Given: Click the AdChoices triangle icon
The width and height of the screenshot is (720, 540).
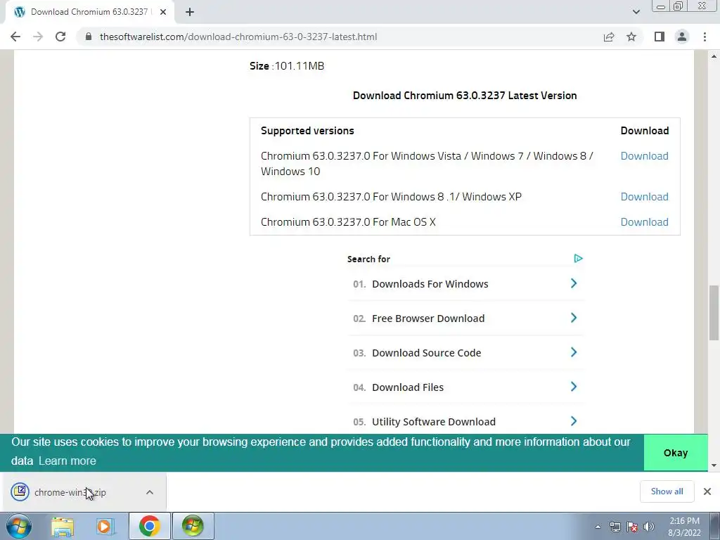Looking at the screenshot, I should (x=578, y=259).
